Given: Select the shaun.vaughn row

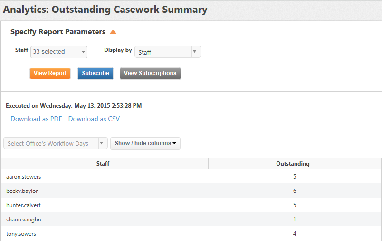Looking at the screenshot, I should pos(191,219).
